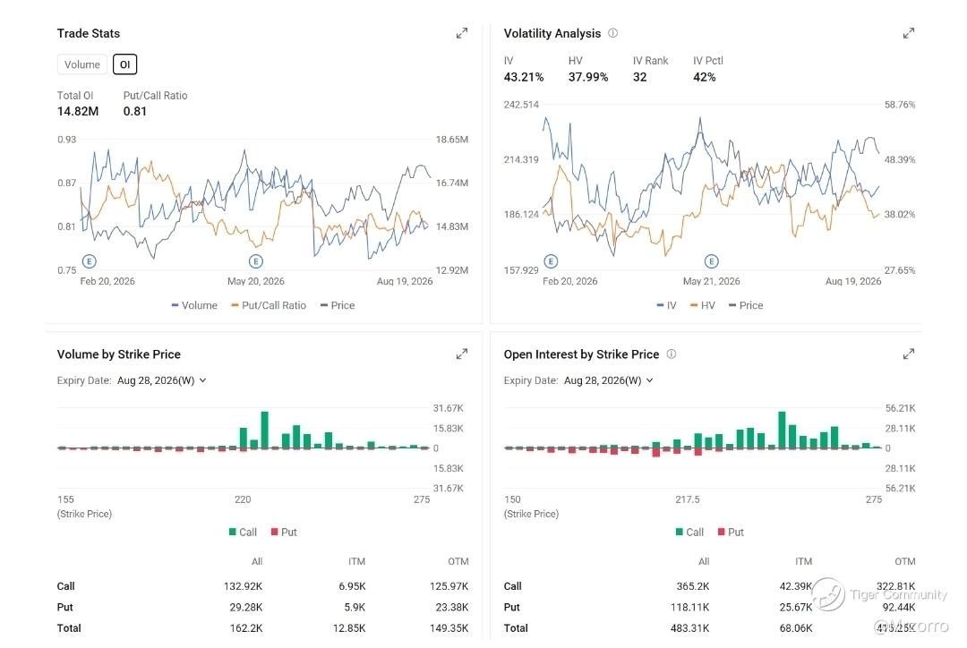967x648 pixels.
Task: Select the Total OI value 14.82M
Action: (78, 112)
